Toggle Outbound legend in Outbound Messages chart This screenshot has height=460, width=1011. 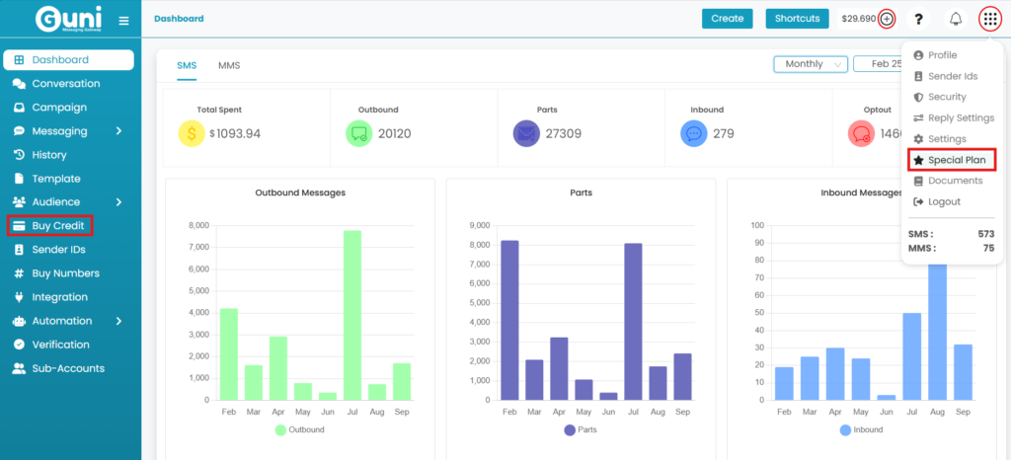click(280, 429)
